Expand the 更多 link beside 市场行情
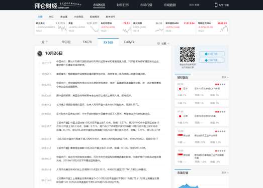This screenshot has width=263, height=188. click(x=225, y=172)
